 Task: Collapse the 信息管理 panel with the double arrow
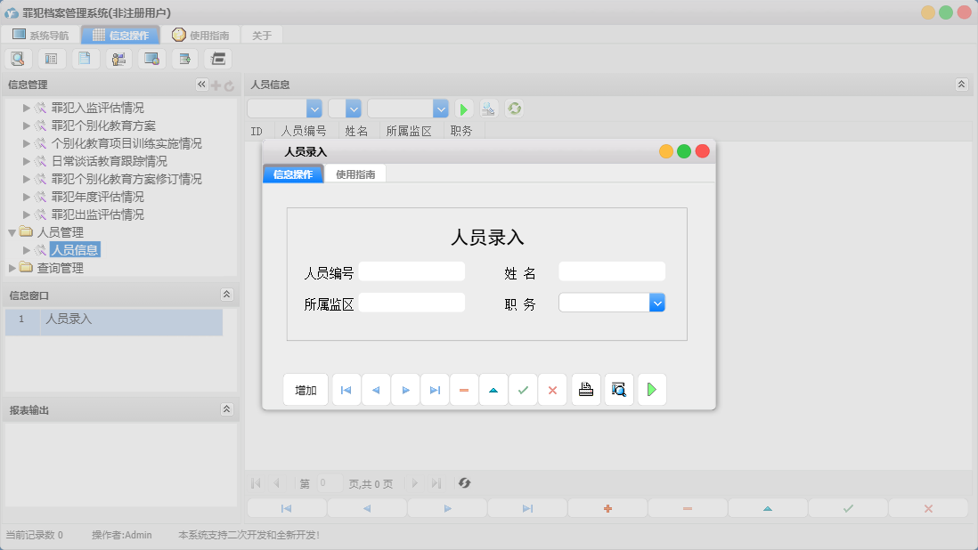[x=201, y=84]
